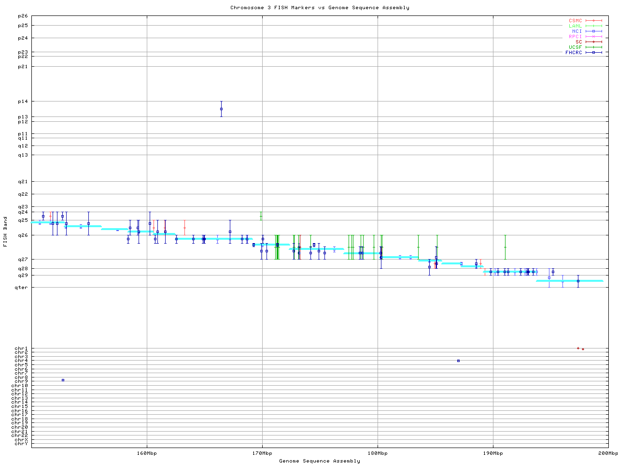The height and width of the screenshot is (464, 618).
Task: Click the 170Mbp x-axis tick label
Action: [262, 453]
